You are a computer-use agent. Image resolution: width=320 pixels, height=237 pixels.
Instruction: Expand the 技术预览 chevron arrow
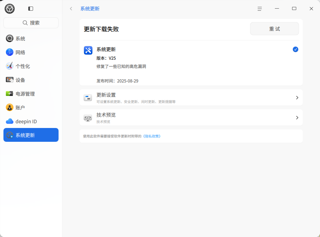tap(297, 118)
